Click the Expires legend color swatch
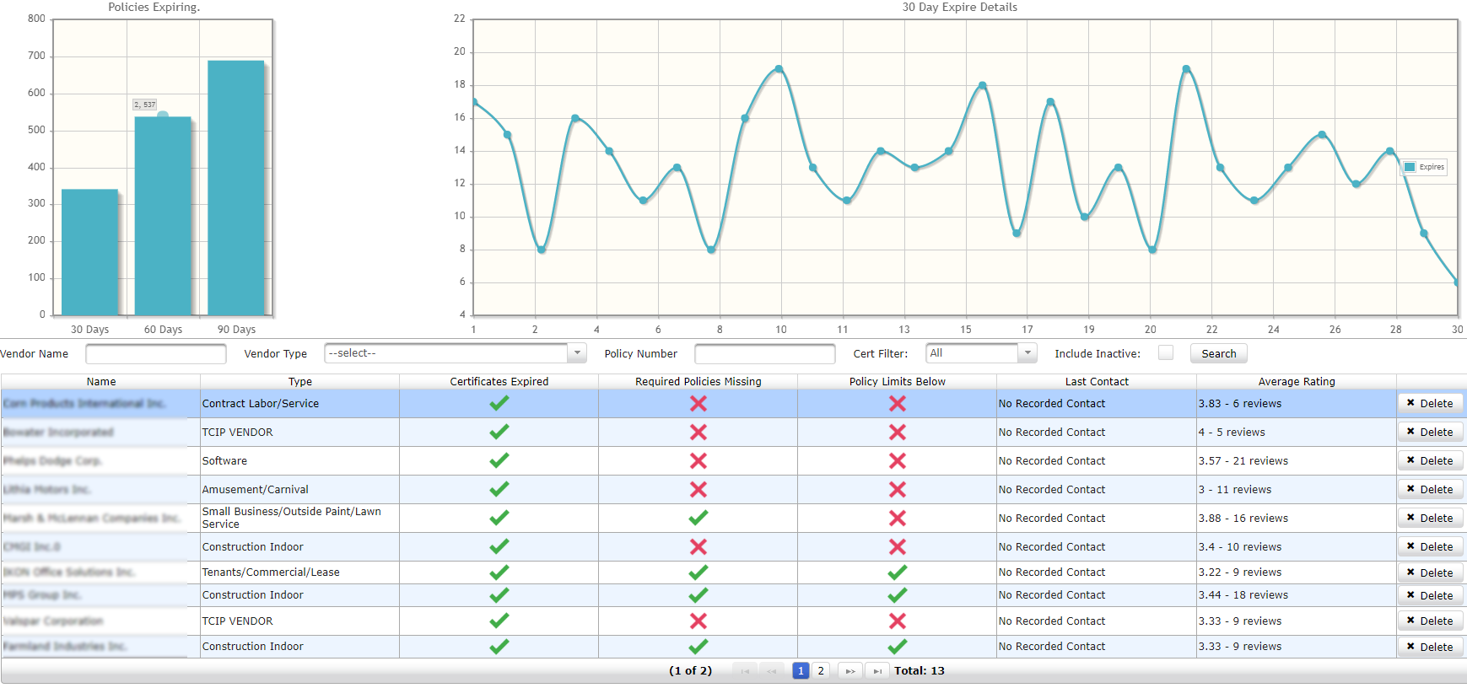The image size is (1467, 688). [x=1410, y=167]
